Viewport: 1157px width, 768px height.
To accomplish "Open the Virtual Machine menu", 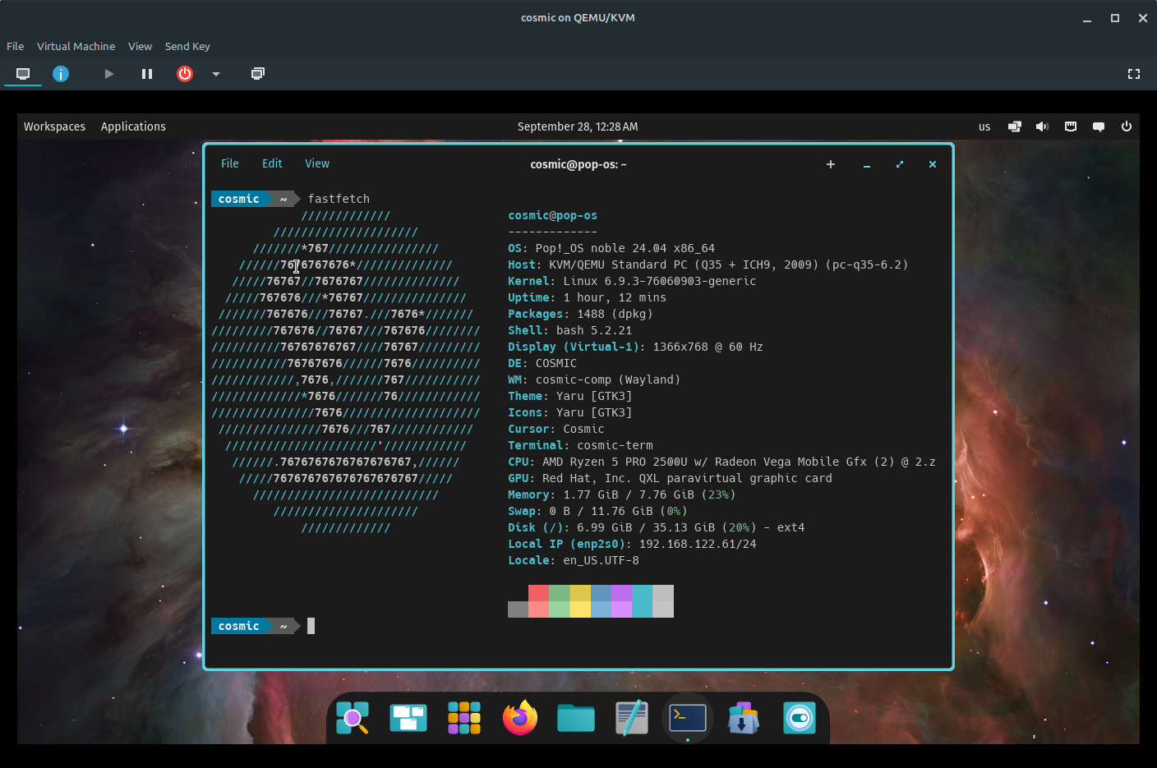I will (x=76, y=46).
